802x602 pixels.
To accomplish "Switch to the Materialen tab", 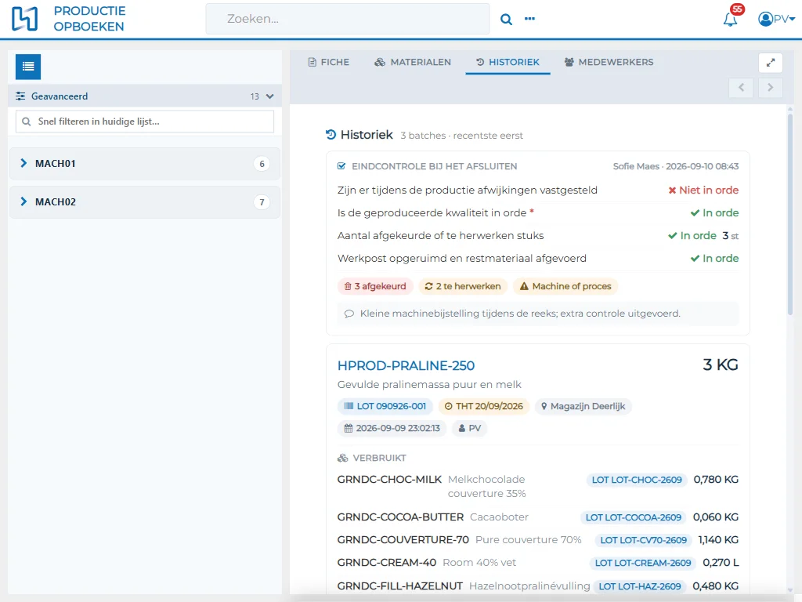I will 413,62.
